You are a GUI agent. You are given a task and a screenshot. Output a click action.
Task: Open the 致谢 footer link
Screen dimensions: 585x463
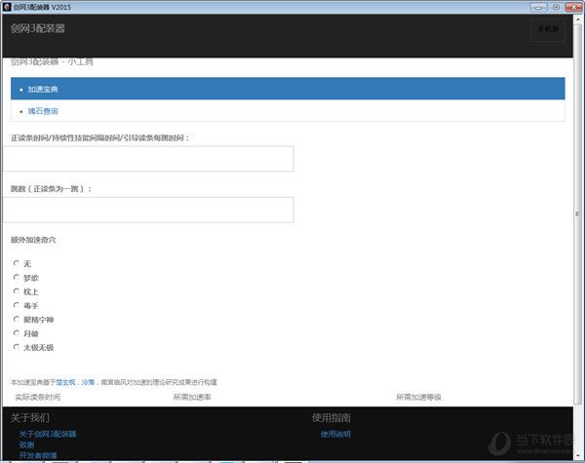27,444
